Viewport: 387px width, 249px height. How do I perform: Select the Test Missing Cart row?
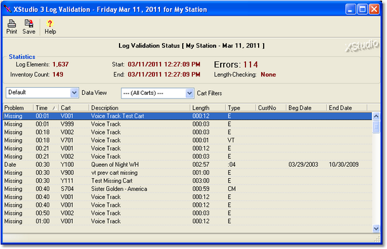[x=187, y=181]
